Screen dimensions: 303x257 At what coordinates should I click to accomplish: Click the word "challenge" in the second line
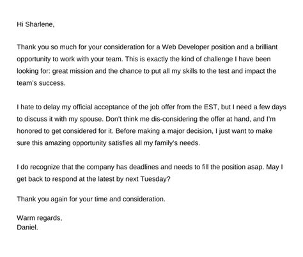click(218, 59)
